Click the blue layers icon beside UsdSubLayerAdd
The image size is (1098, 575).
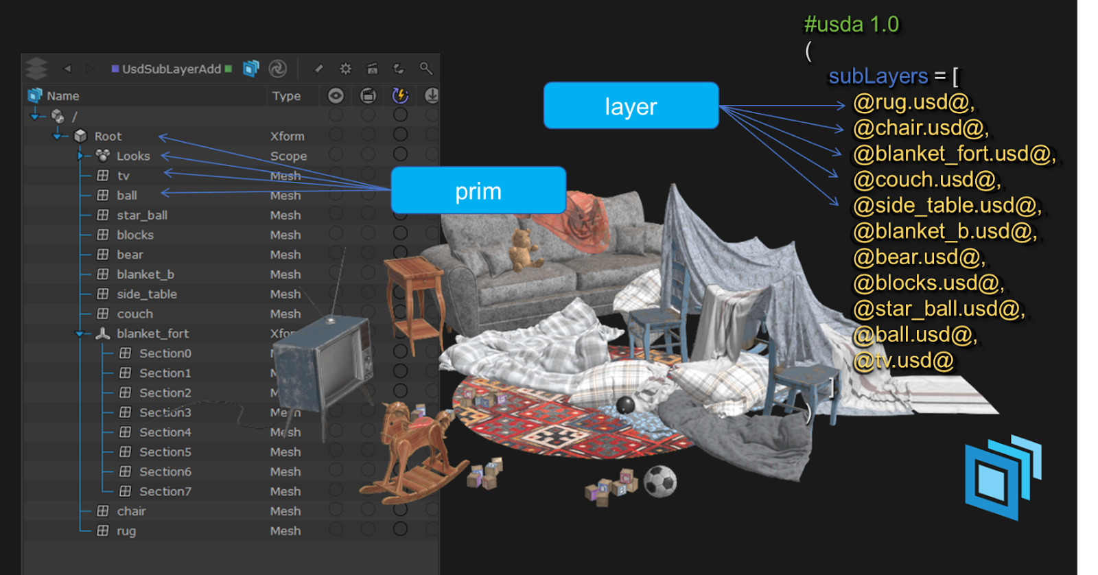point(251,69)
